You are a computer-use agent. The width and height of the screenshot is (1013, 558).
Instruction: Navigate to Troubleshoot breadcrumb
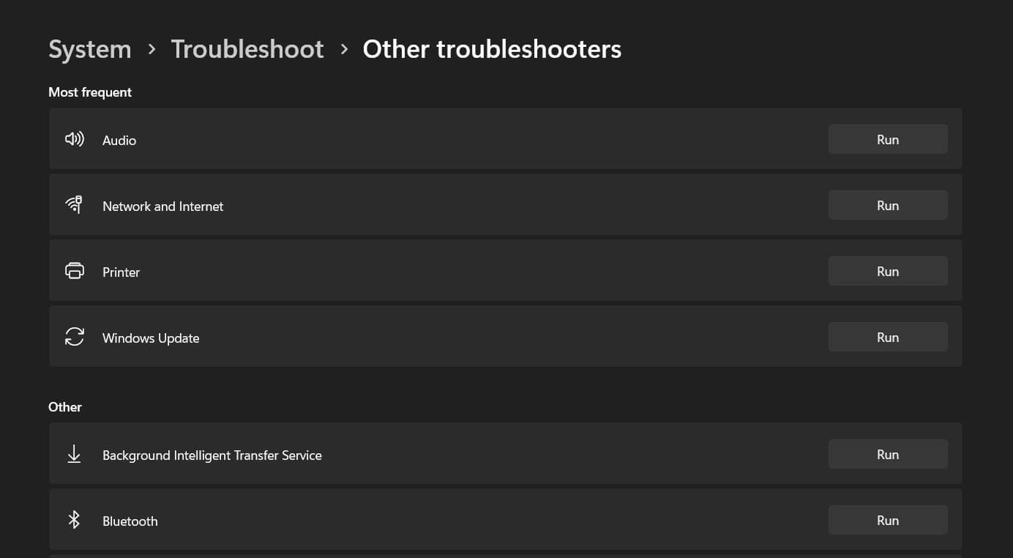point(247,49)
